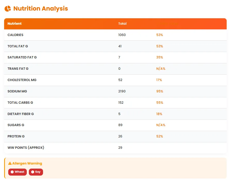Click the WW Points (Approx) row label
The width and height of the screenshot is (230, 182).
point(26,148)
